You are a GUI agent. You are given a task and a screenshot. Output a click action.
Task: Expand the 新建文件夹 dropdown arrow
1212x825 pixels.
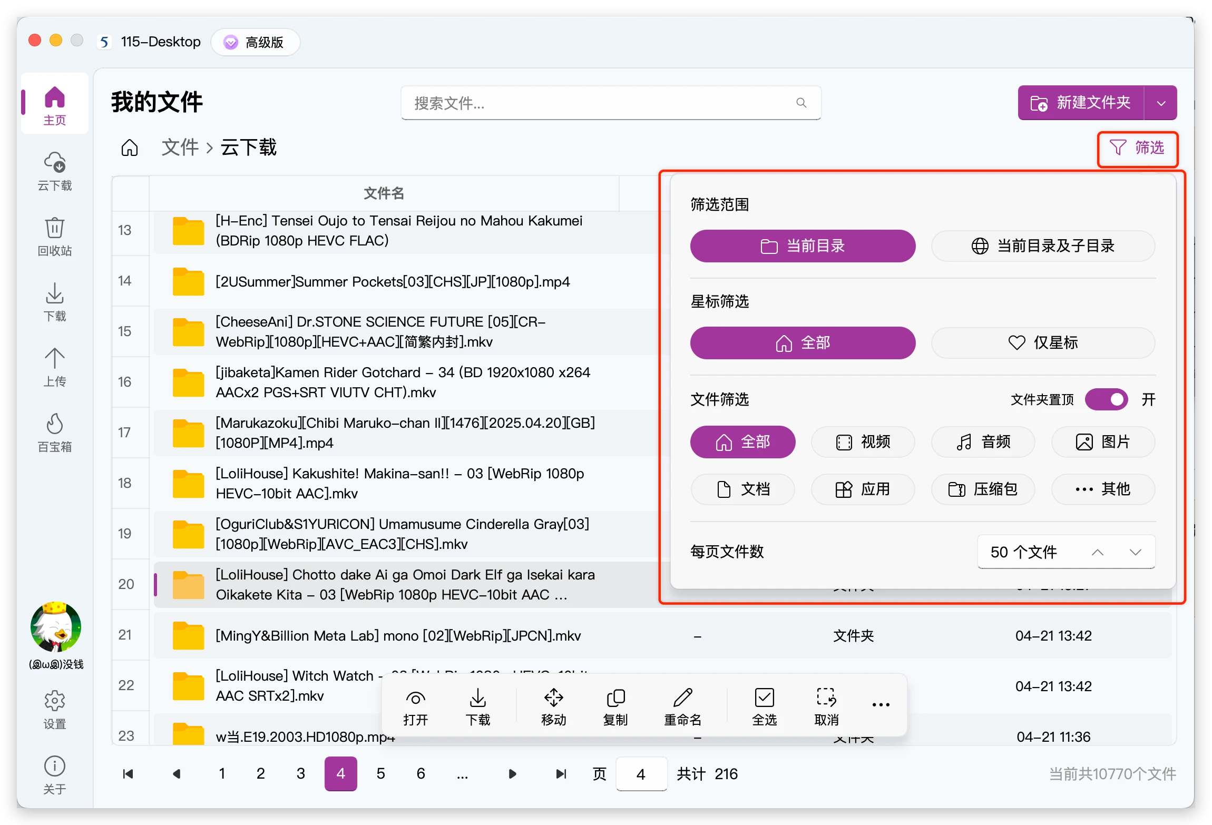click(x=1161, y=103)
